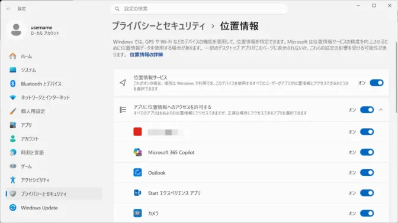Go back to プライバシーとセキュリティ breadcrumb
This screenshot has width=398, height=223.
(159, 26)
